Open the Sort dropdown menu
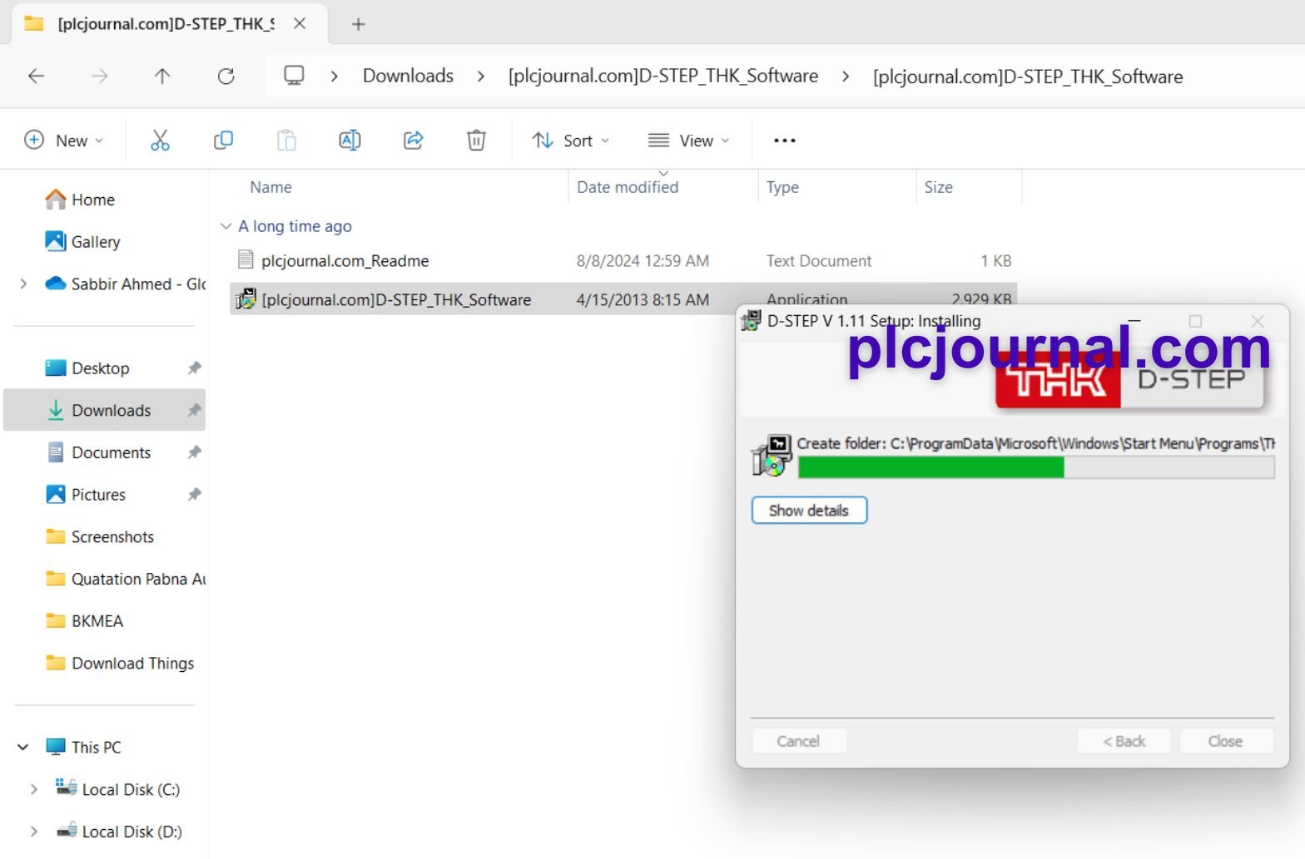Viewport: 1305px width, 859px height. (x=571, y=141)
